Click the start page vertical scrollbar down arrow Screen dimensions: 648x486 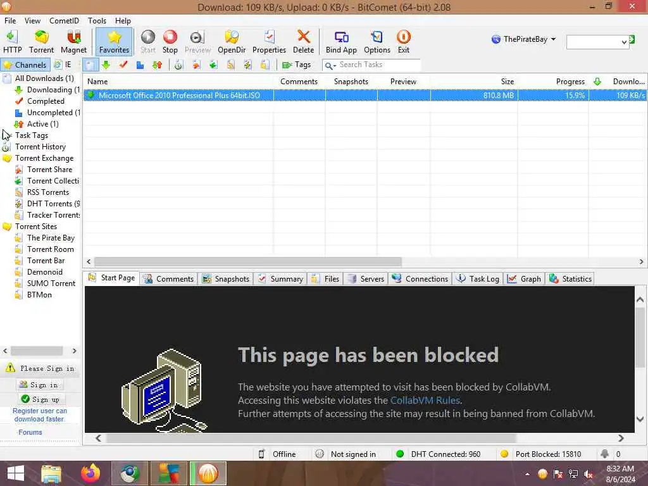click(x=640, y=419)
